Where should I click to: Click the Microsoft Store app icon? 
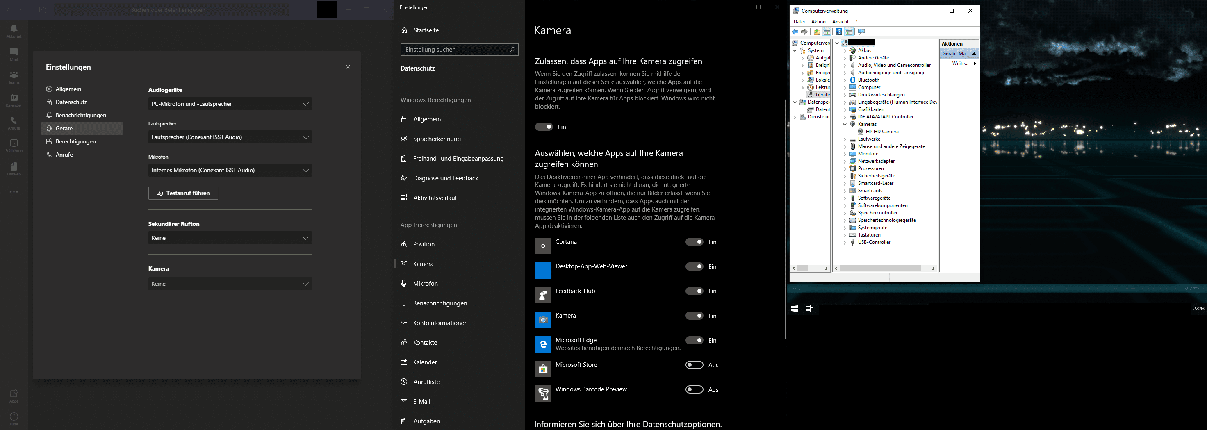click(543, 369)
